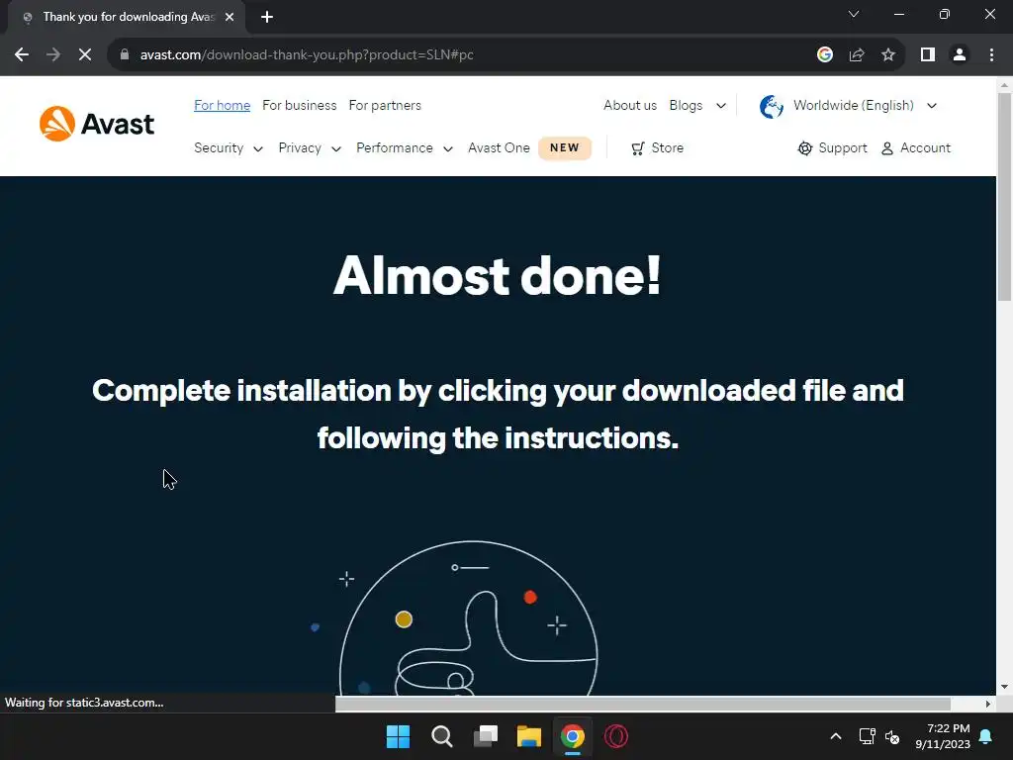Screen dimensions: 1013x760
Task: Select the For partners tab
Action: tap(385, 105)
